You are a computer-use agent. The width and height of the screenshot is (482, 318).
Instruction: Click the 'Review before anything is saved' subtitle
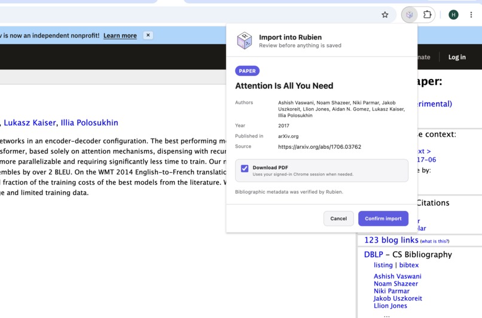click(x=300, y=45)
